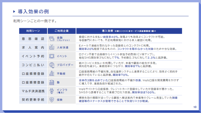The width and height of the screenshot is (201, 113).
Task: Click the power plug icon beside インフラ
Action: click(x=52, y=91)
